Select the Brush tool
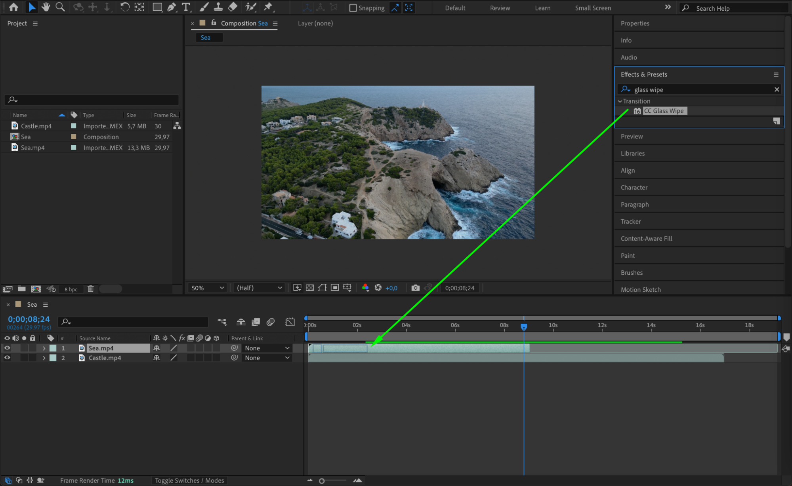792x486 pixels. [x=204, y=7]
